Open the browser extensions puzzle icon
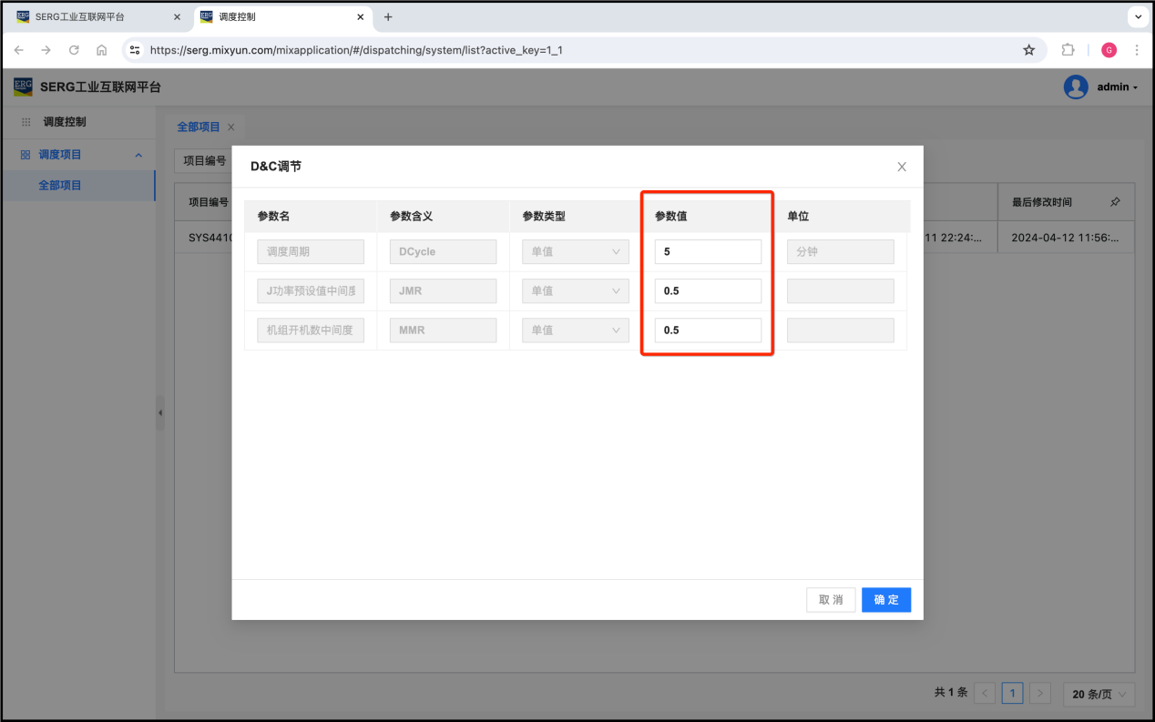Viewport: 1155px width, 722px height. pos(1068,50)
